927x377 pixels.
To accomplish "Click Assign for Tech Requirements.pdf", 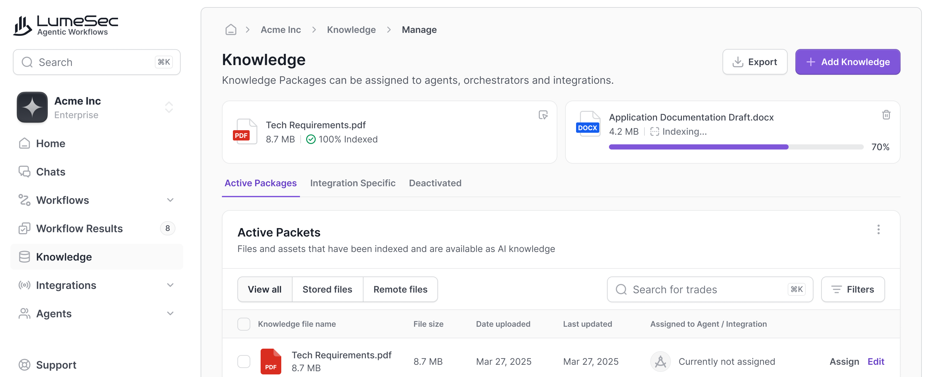I will click(844, 361).
